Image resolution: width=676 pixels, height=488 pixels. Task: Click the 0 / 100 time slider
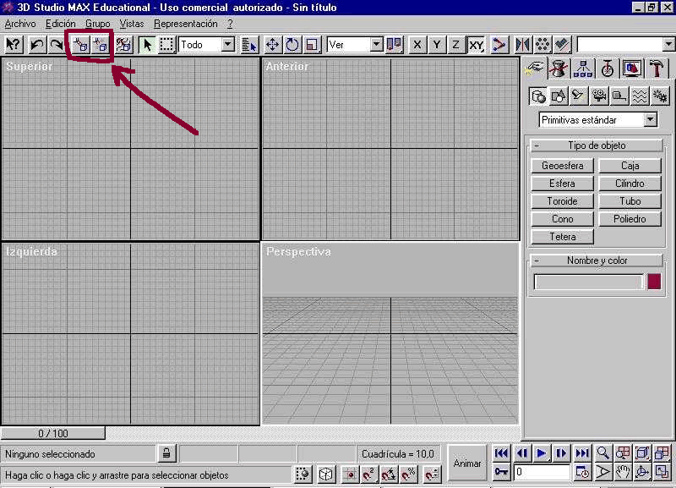pyautogui.click(x=52, y=433)
